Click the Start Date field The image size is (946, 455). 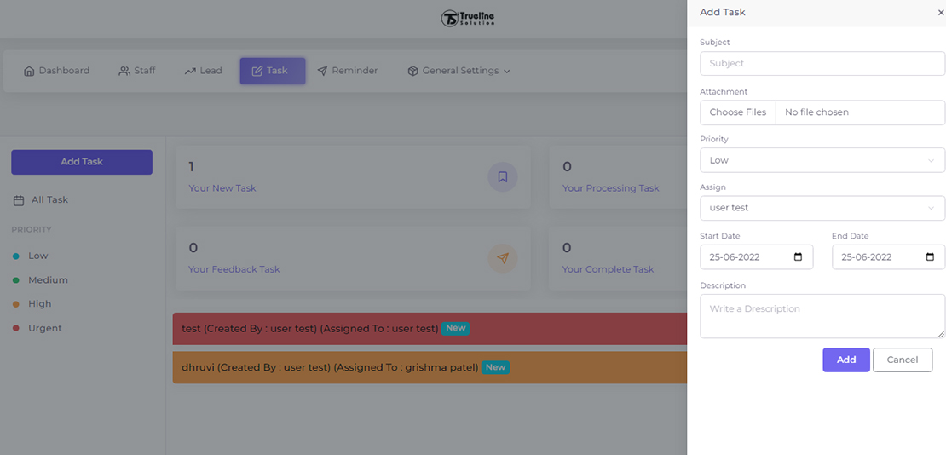(x=757, y=257)
